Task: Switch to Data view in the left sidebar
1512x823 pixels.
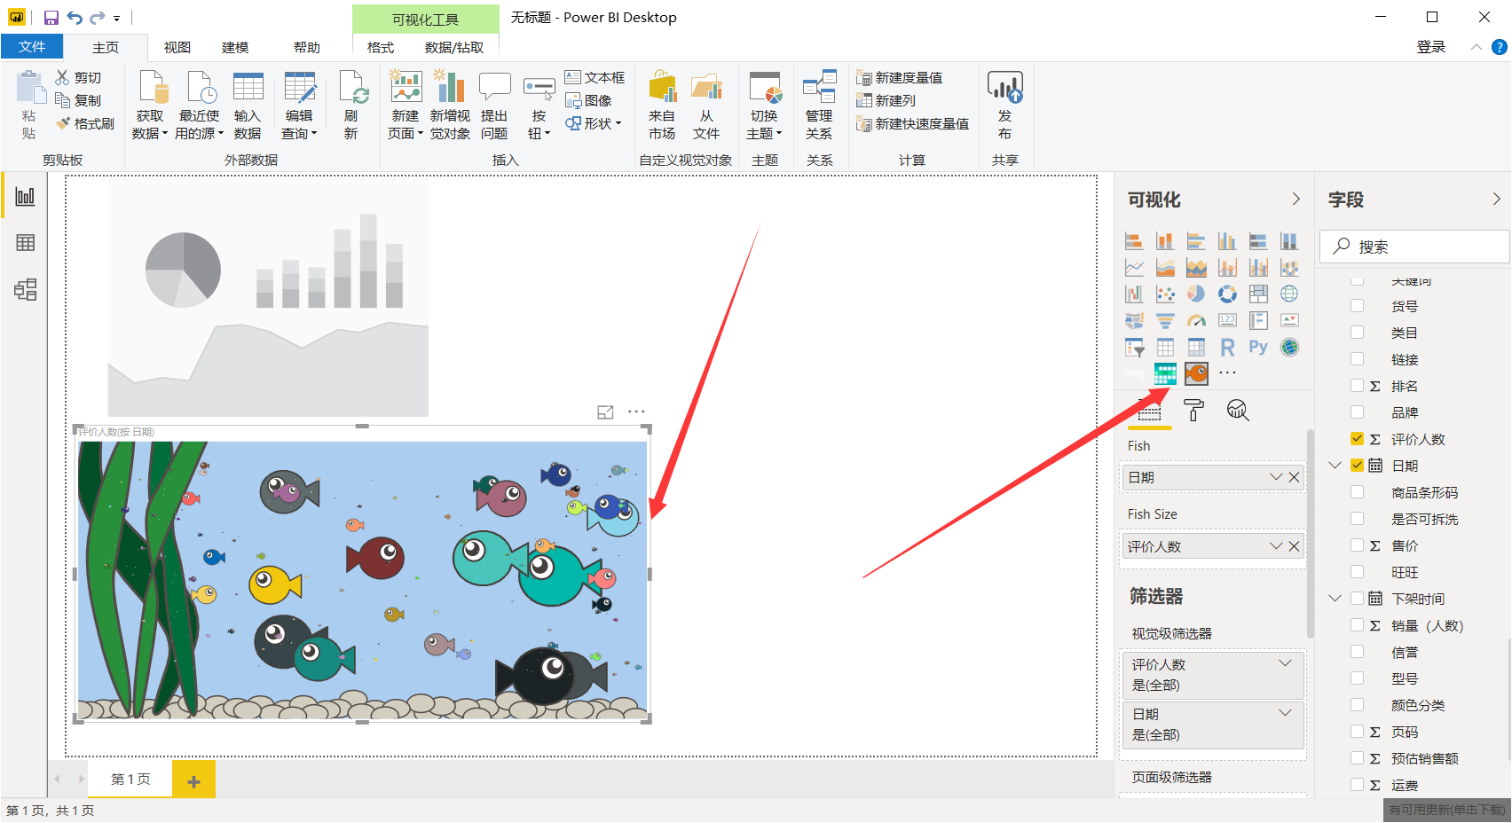Action: coord(25,242)
